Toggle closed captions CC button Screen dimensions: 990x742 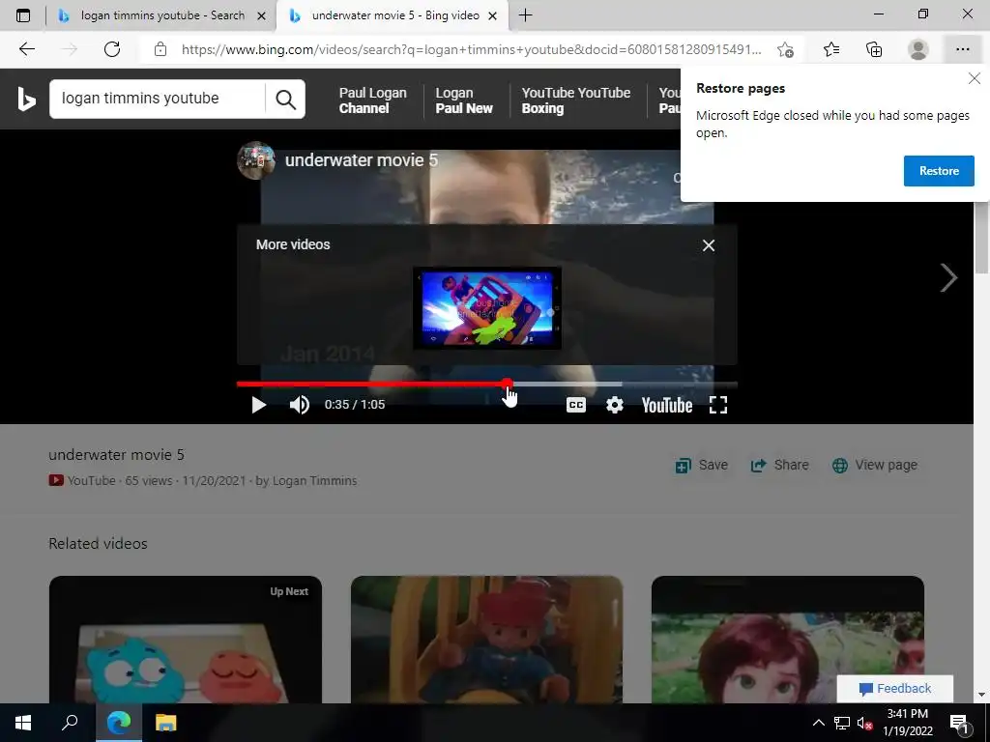[x=576, y=405]
